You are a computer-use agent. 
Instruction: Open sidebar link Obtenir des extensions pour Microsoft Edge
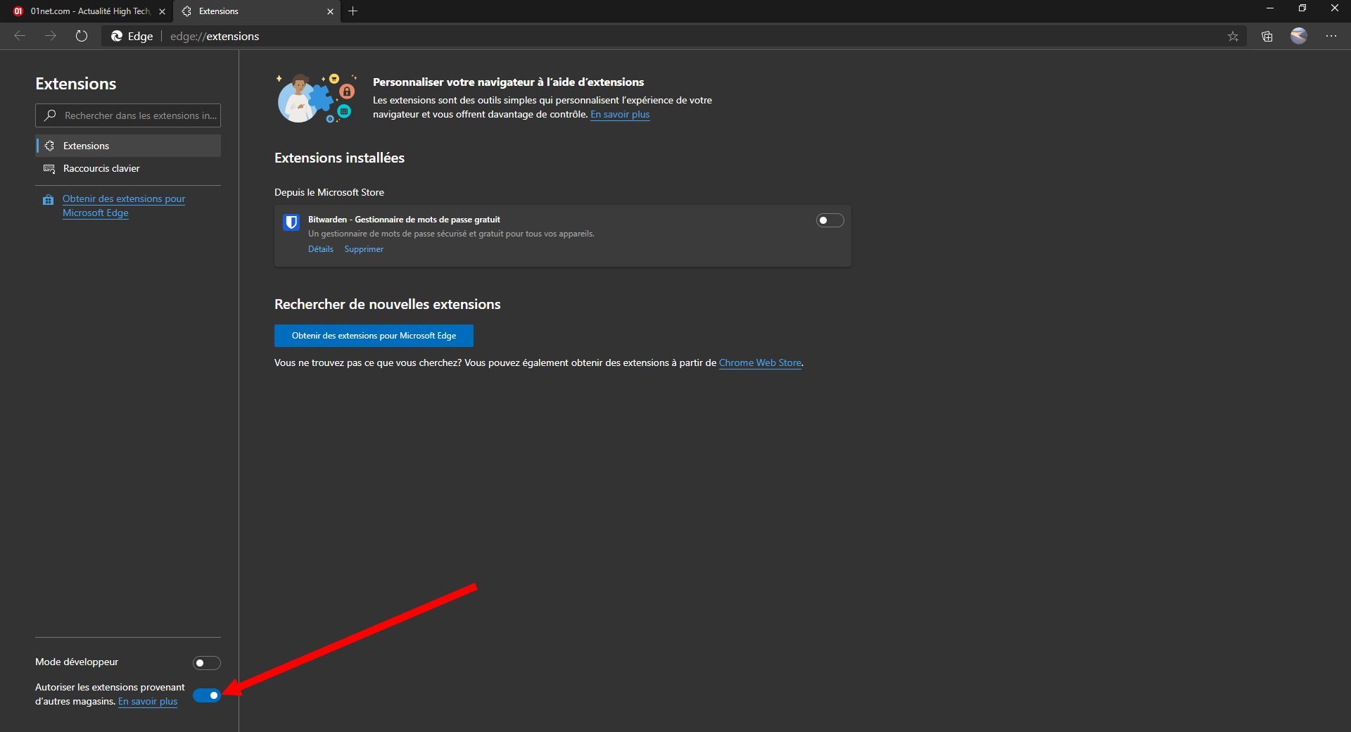coord(124,206)
